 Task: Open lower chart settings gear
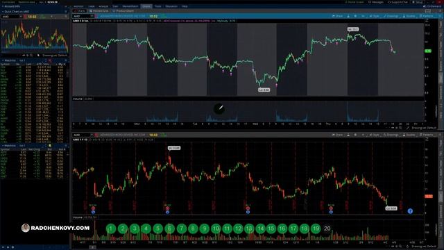coord(355,135)
